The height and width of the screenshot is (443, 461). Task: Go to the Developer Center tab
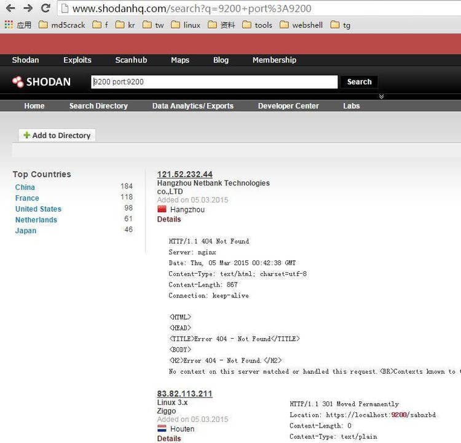[288, 106]
